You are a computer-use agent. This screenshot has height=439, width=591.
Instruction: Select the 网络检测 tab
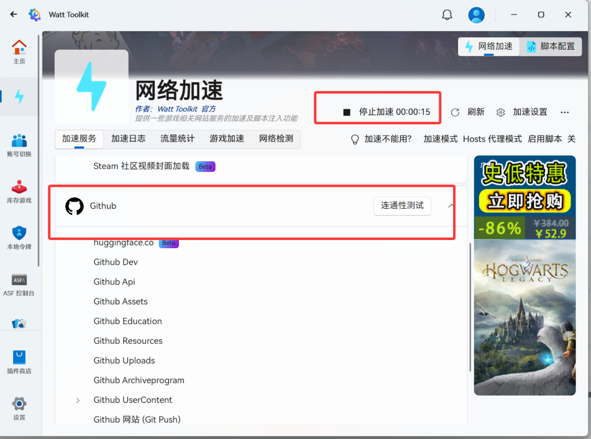[276, 138]
